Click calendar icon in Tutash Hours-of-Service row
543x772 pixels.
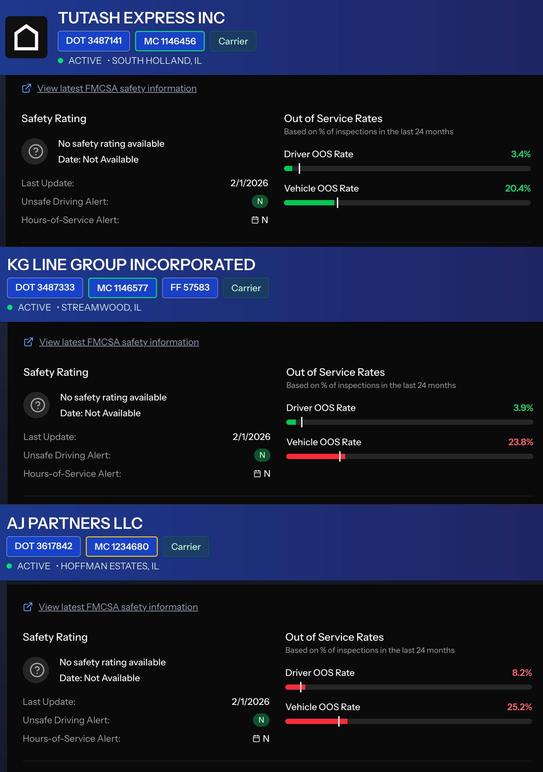tap(255, 220)
